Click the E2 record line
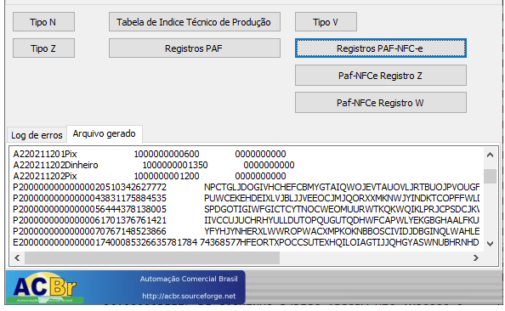The height and width of the screenshot is (311, 505). pos(247,242)
